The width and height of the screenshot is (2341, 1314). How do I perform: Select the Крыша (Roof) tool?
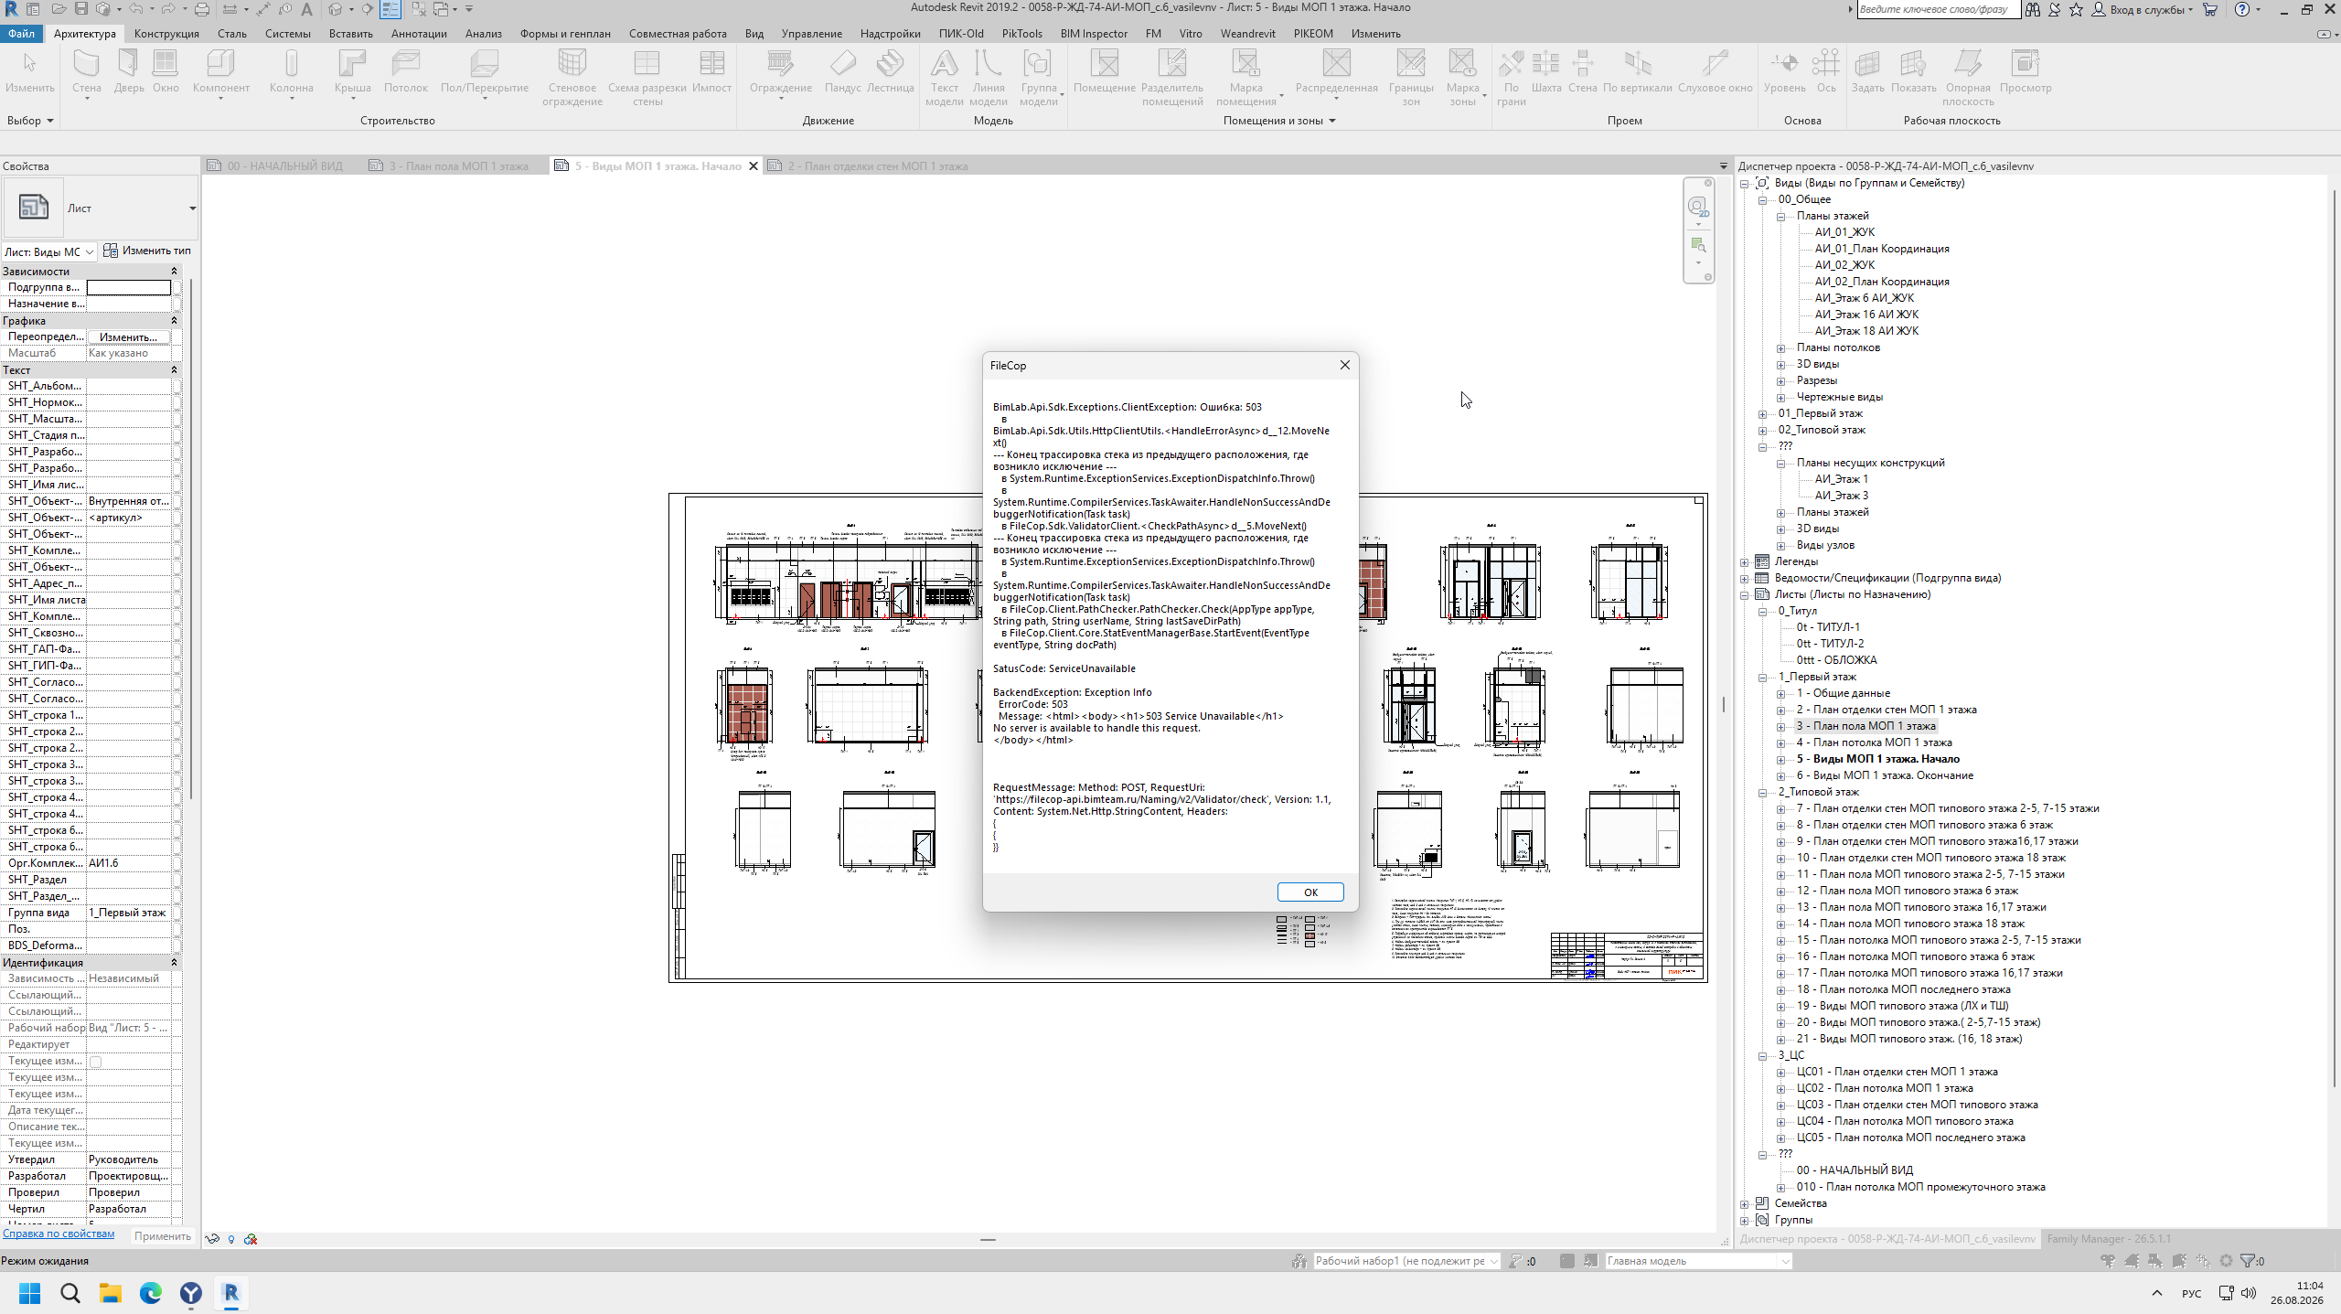pos(352,72)
